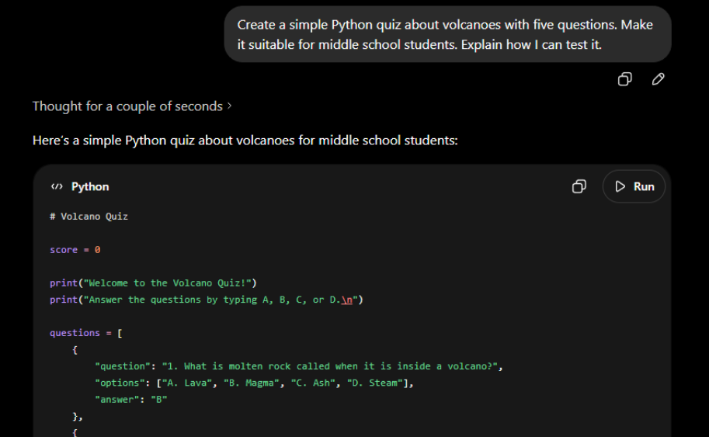Click the user message bubble about volcano quiz
Viewport: 709px width, 437px height.
click(x=447, y=34)
